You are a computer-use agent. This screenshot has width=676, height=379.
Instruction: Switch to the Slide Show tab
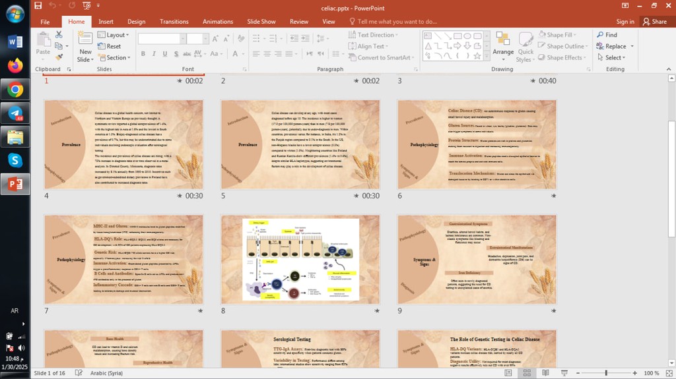click(x=261, y=22)
